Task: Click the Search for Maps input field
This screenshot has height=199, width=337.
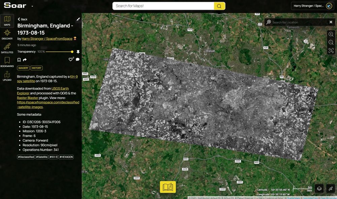Action: click(x=163, y=6)
